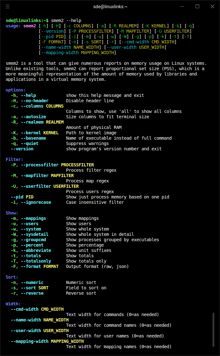
Task: Click the terminal vertical scrollbar thumb
Action: pyautogui.click(x=213, y=330)
